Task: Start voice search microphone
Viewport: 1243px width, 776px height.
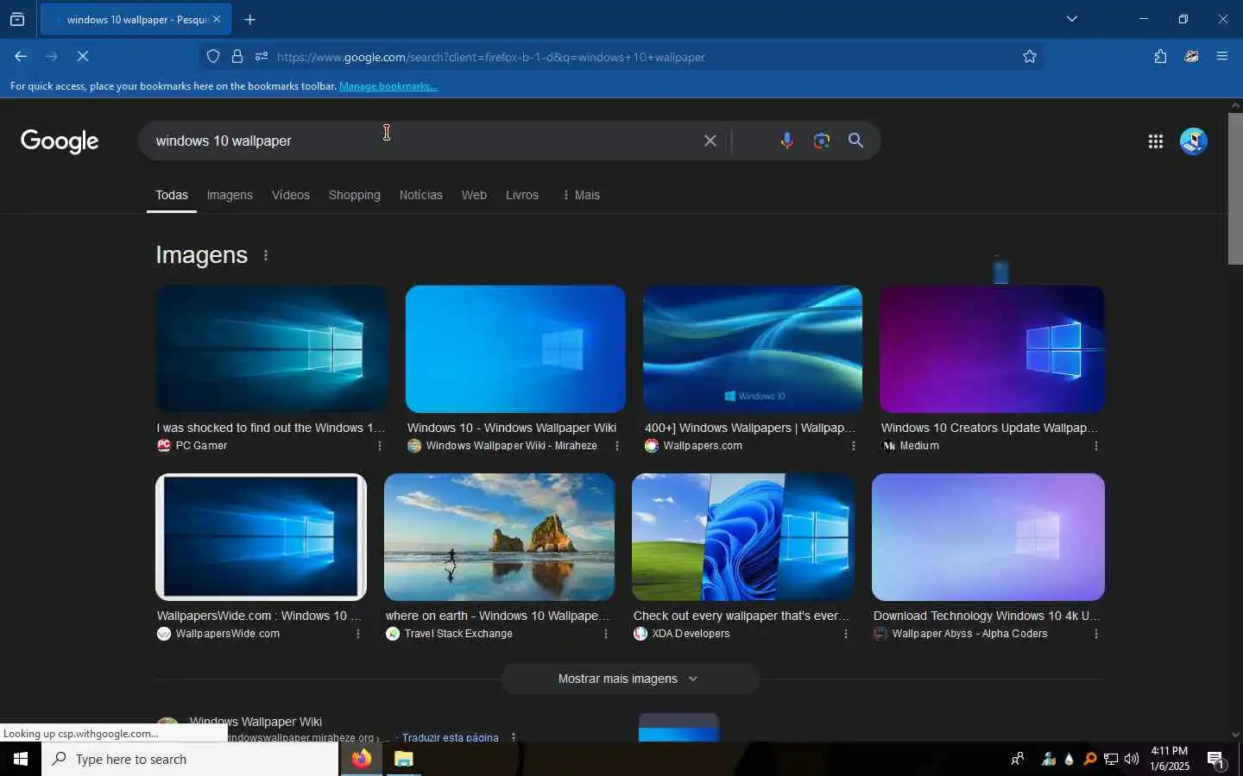Action: point(786,141)
